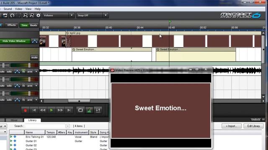This screenshot has height=150, width=268.
Task: Open the Video menu
Action: click(18, 9)
